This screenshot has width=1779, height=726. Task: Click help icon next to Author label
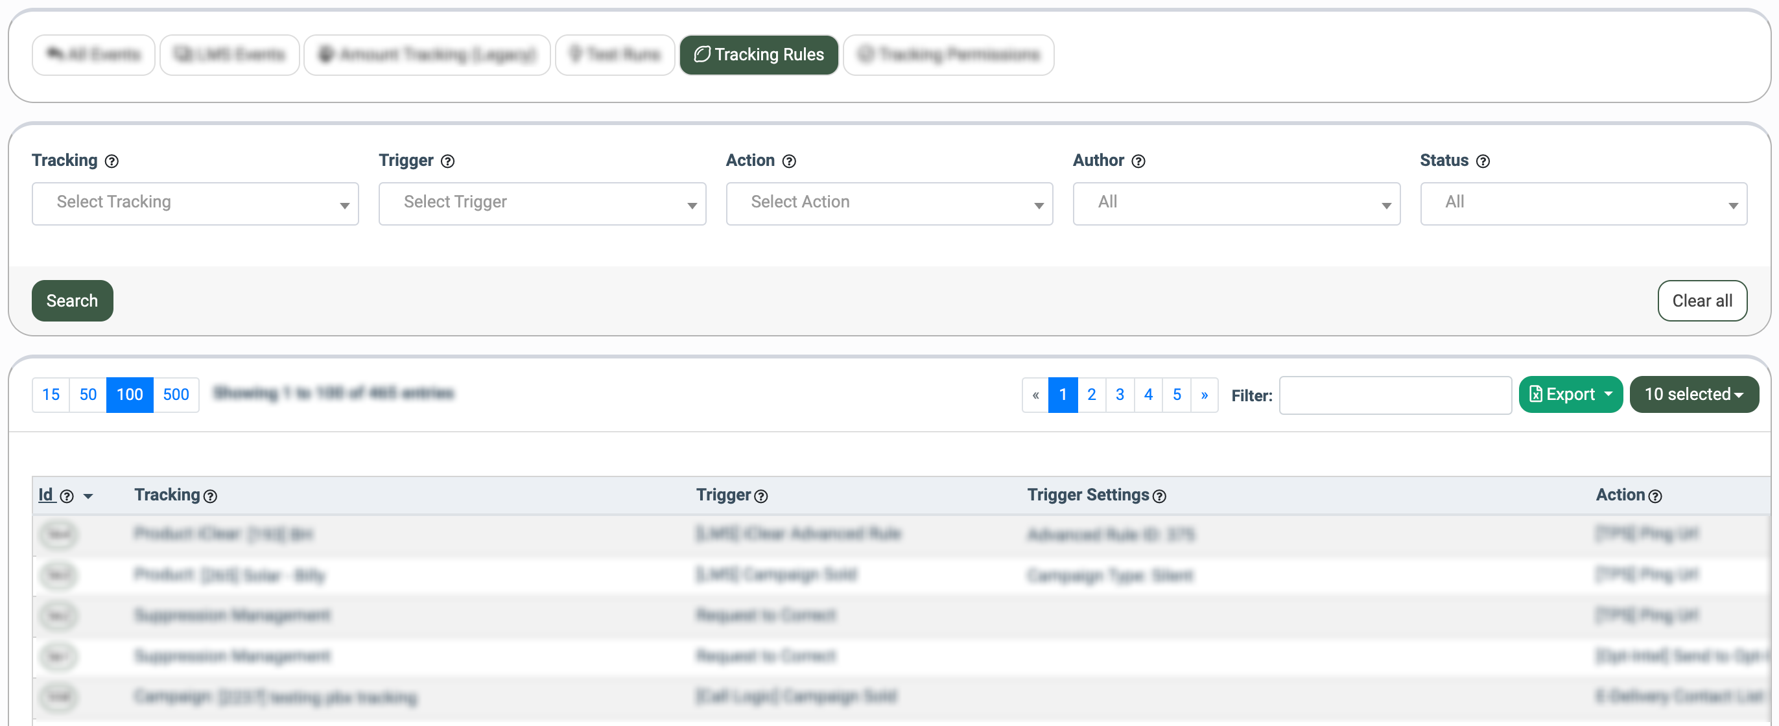[1138, 161]
